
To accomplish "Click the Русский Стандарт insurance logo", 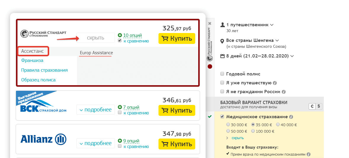I will point(43,34).
